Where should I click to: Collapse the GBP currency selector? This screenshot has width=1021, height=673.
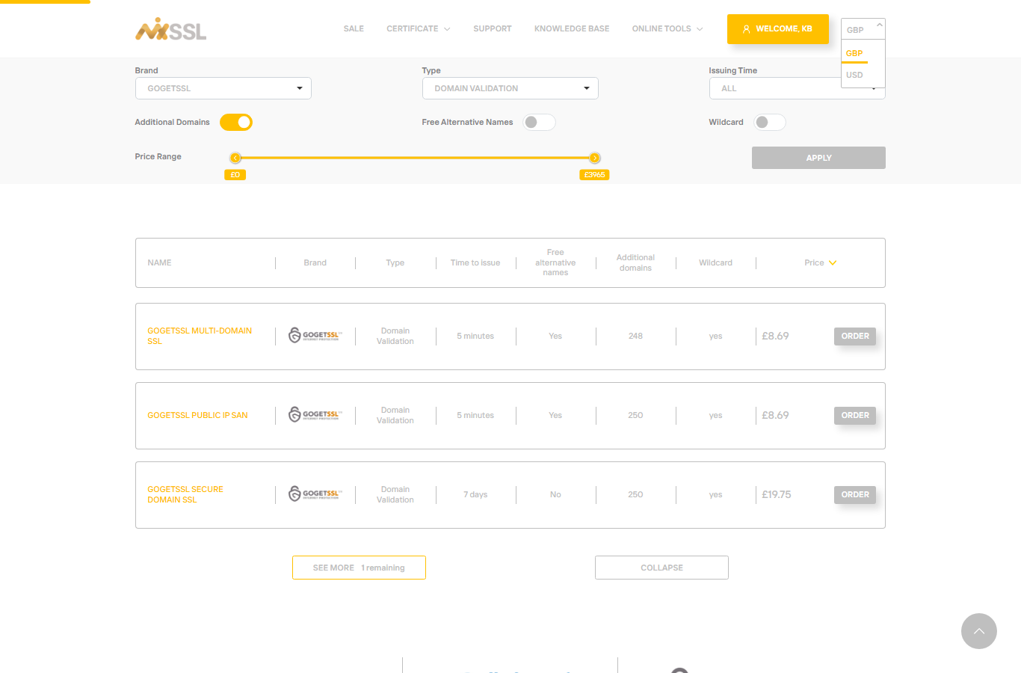pos(863,29)
